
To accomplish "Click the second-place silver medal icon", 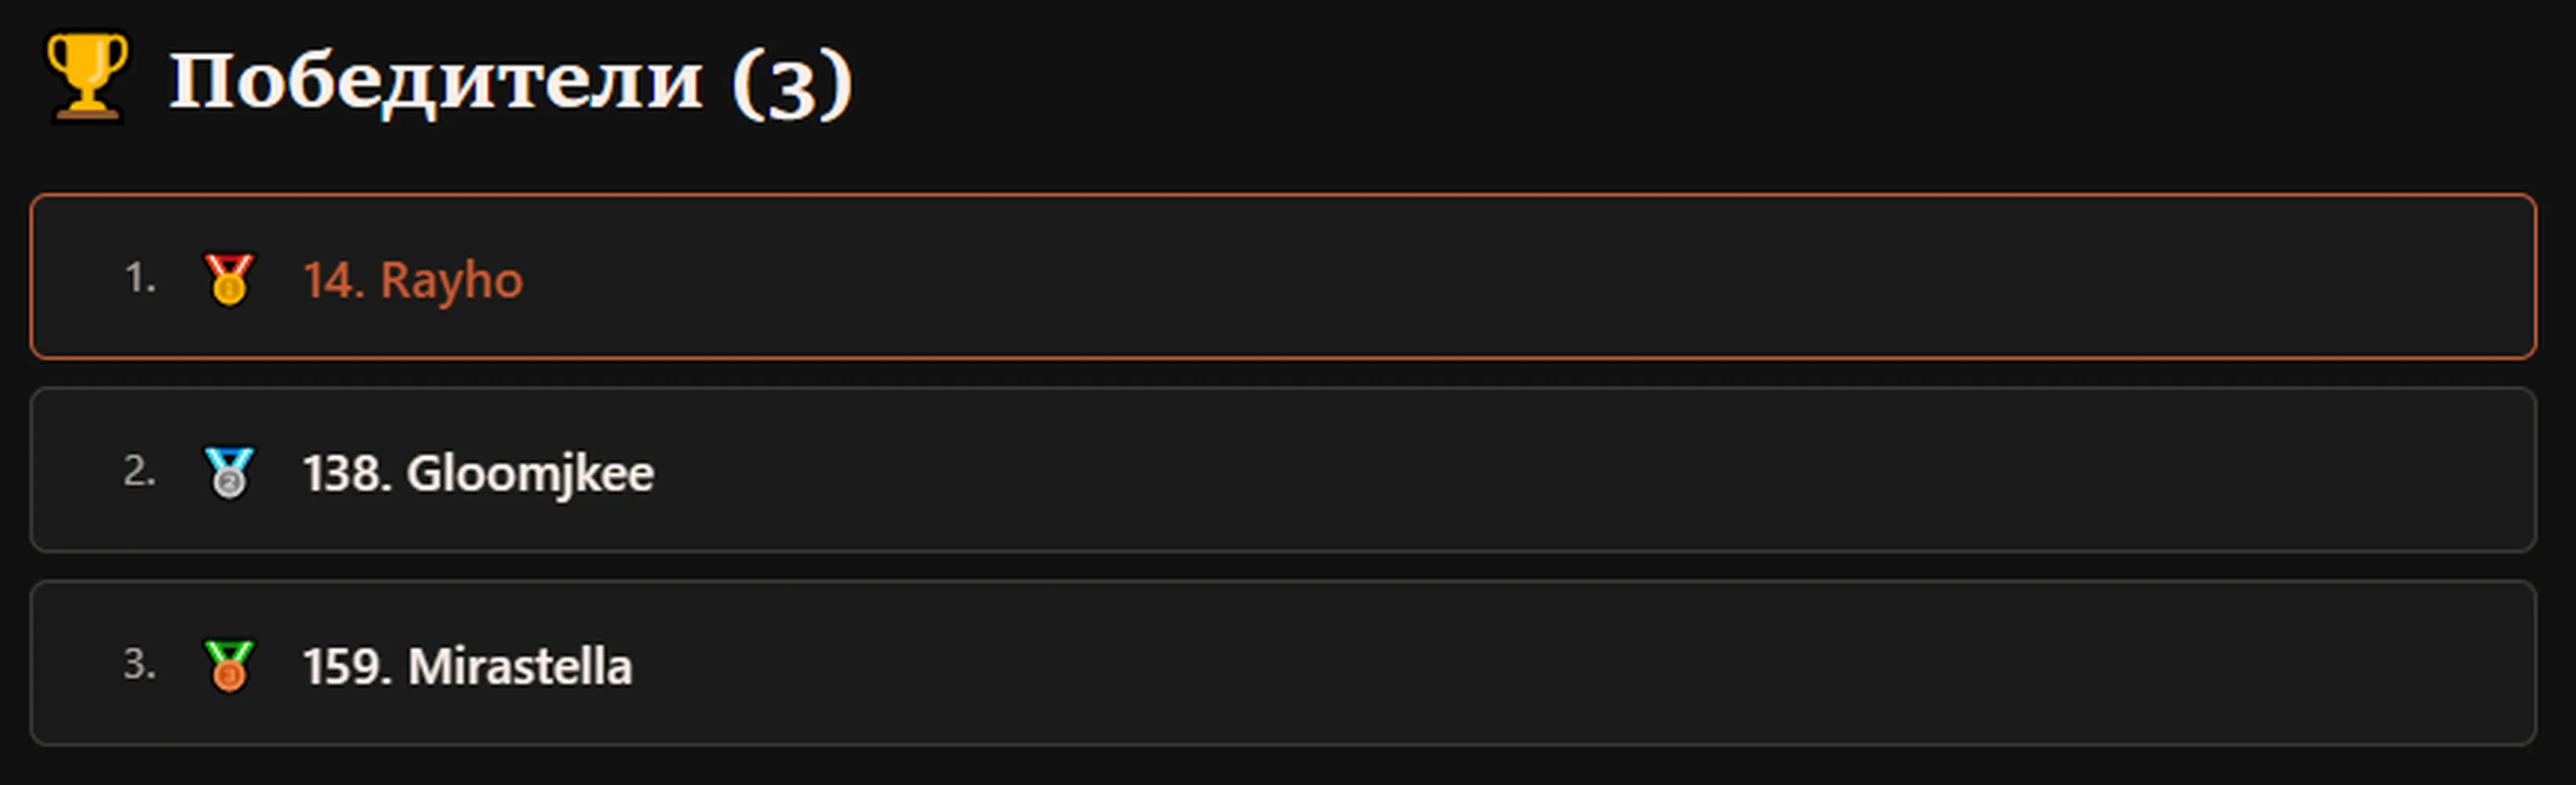I will pos(229,472).
